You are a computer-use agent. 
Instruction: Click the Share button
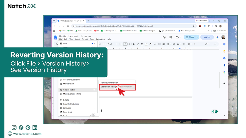pos(190,37)
